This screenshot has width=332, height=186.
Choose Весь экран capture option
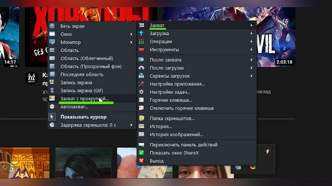point(92,26)
